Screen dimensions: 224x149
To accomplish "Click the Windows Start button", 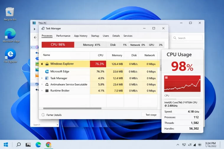I will 6,145.
